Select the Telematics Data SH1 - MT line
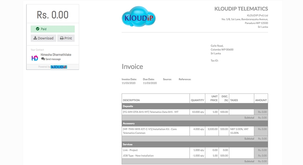 (151, 112)
